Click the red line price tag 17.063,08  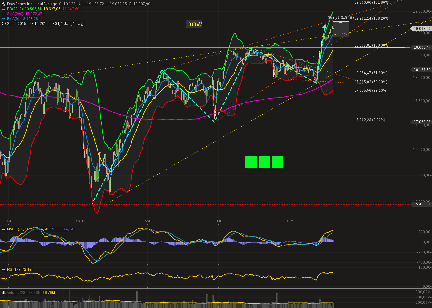click(422, 122)
